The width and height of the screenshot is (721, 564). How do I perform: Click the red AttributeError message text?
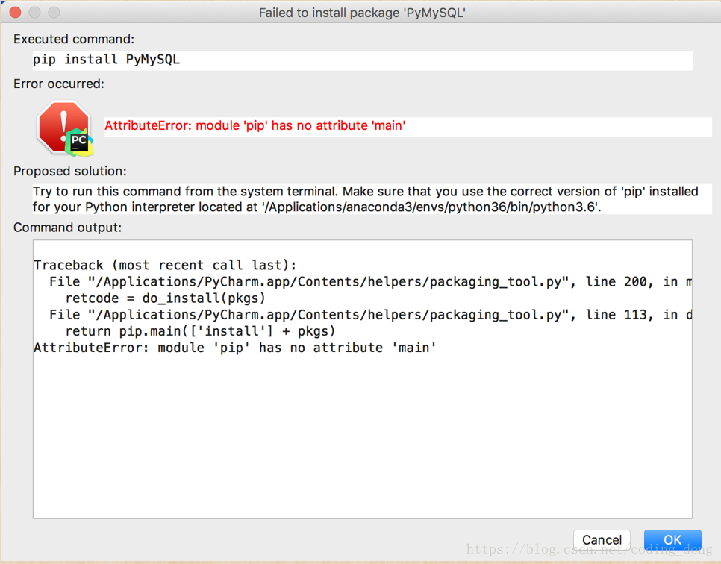255,125
